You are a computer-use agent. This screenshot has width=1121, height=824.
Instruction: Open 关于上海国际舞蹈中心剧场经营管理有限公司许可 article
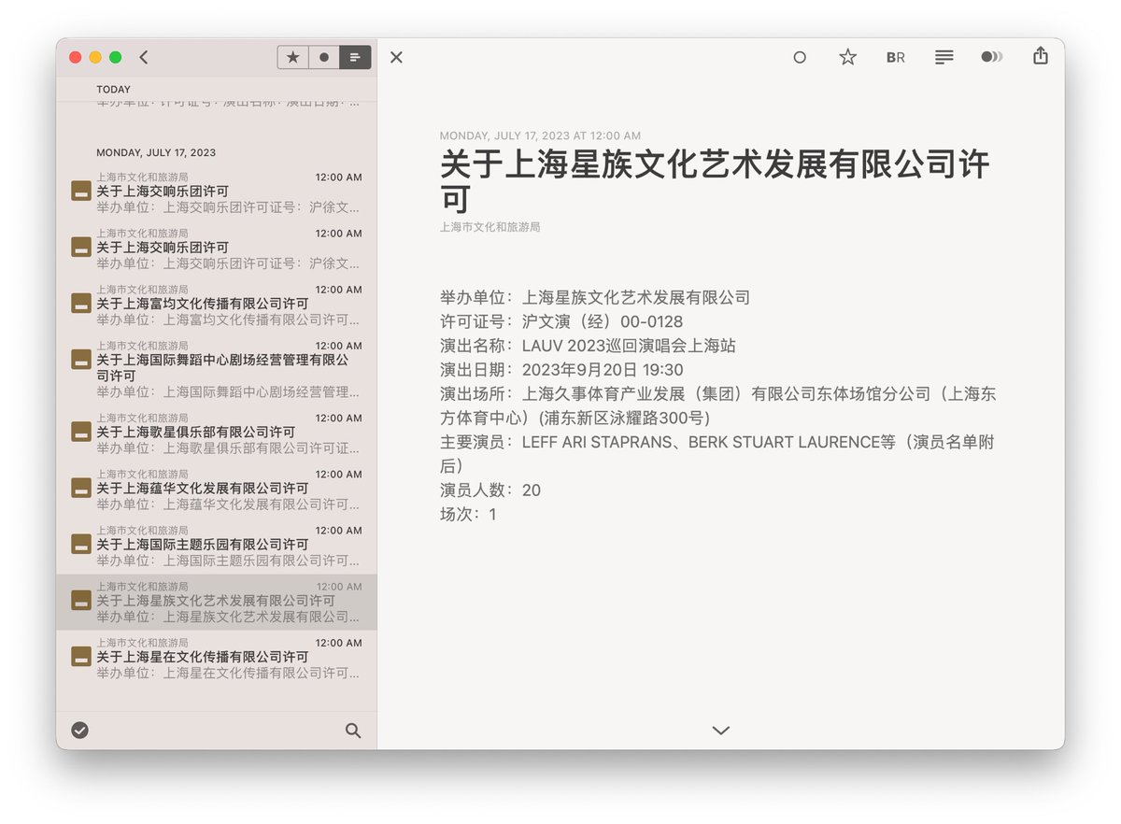(x=217, y=368)
